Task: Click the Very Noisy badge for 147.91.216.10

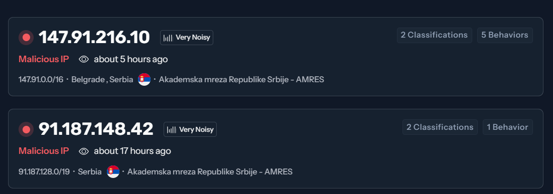Action: pos(187,38)
